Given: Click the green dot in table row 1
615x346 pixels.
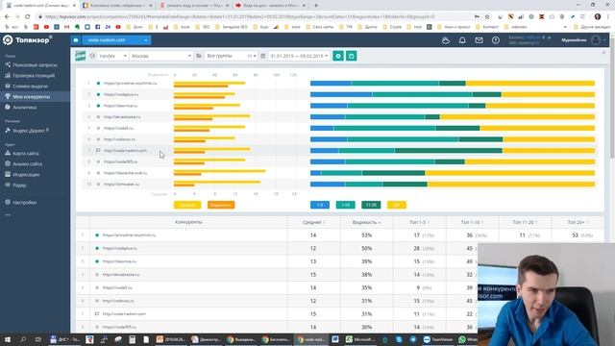Looking at the screenshot, I should click(x=97, y=235).
